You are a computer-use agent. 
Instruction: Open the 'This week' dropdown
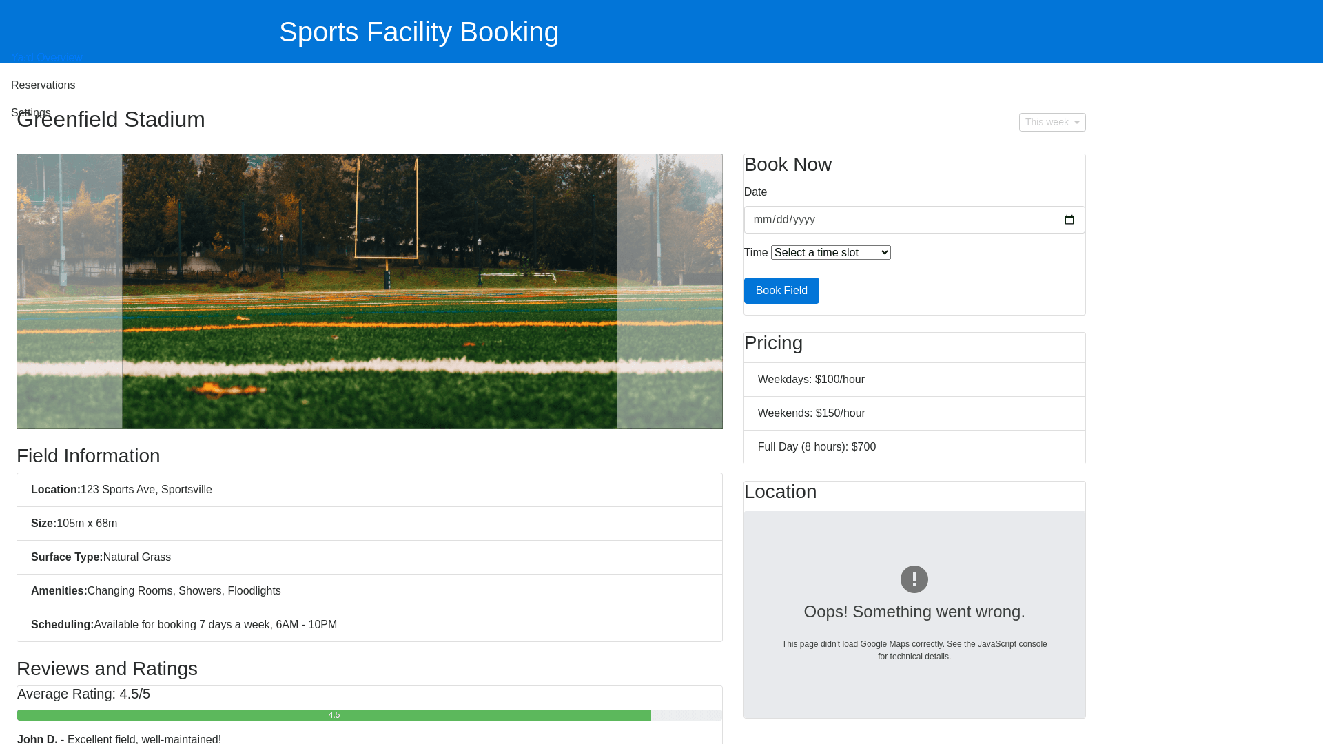point(1052,123)
